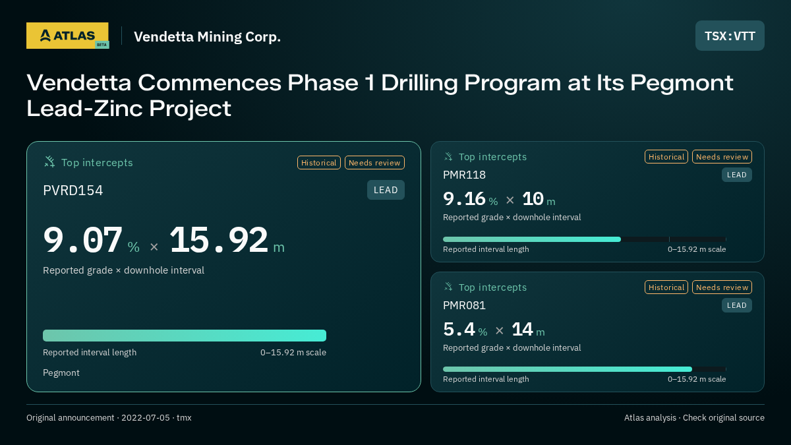The height and width of the screenshot is (445, 791).
Task: Click Reported grade × downhole interval under 9.16 %
Action: [512, 218]
